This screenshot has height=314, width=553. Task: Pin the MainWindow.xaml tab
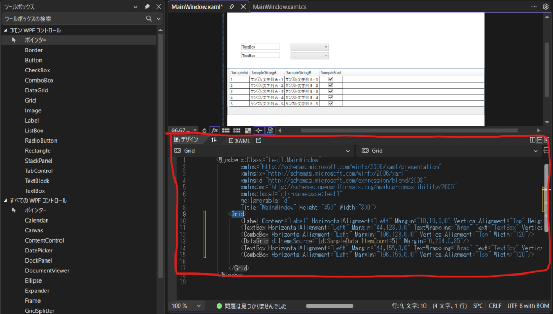click(x=232, y=6)
